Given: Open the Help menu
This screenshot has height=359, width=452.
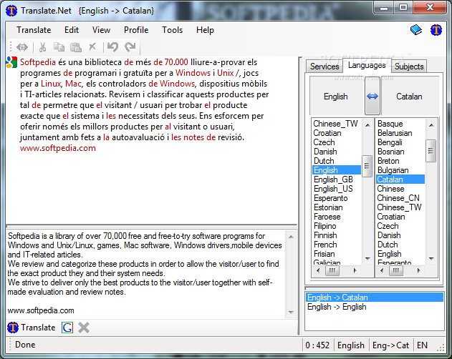Looking at the screenshot, I should click(x=205, y=30).
